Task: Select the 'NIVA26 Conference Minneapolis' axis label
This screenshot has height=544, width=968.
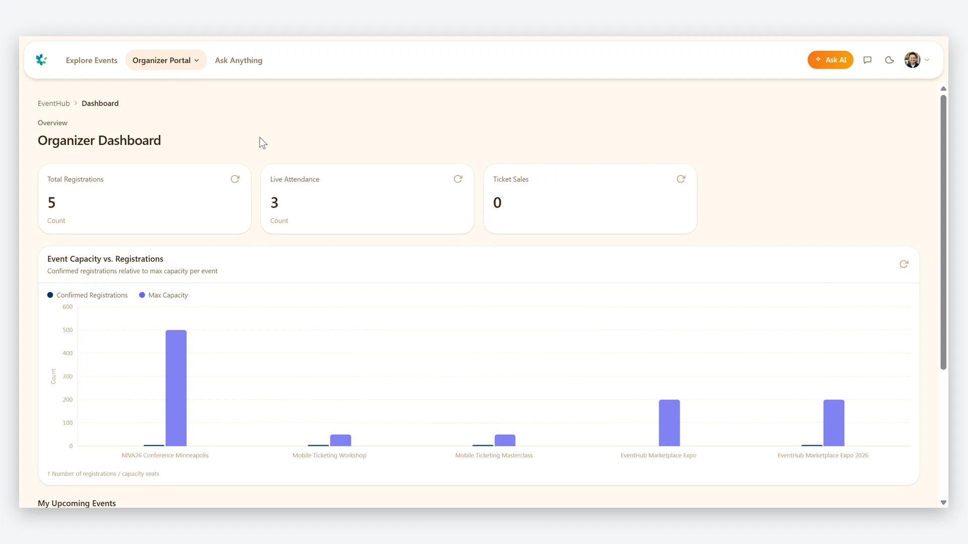Action: 165,455
